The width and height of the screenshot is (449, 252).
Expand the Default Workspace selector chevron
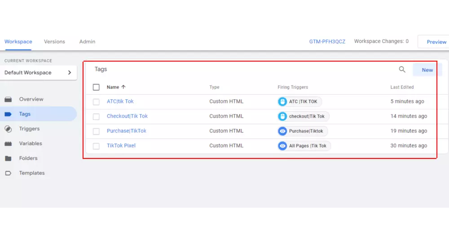(70, 73)
